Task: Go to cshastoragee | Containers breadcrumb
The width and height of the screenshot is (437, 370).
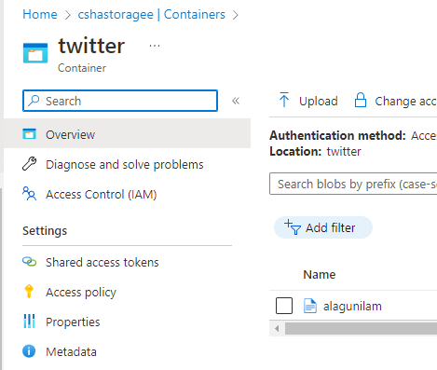Action: [151, 14]
